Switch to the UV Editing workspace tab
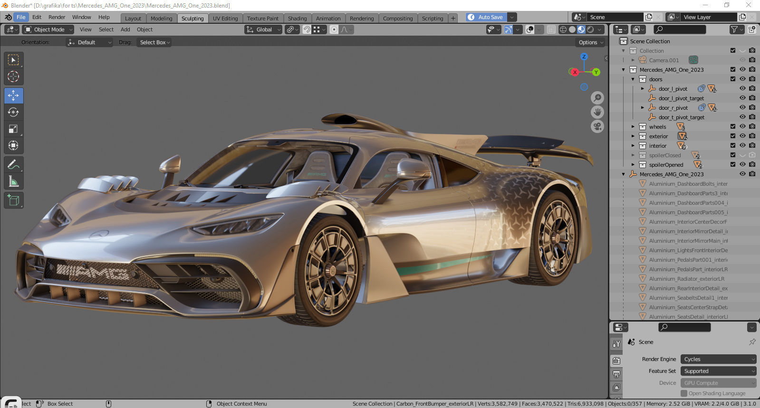 coord(225,19)
